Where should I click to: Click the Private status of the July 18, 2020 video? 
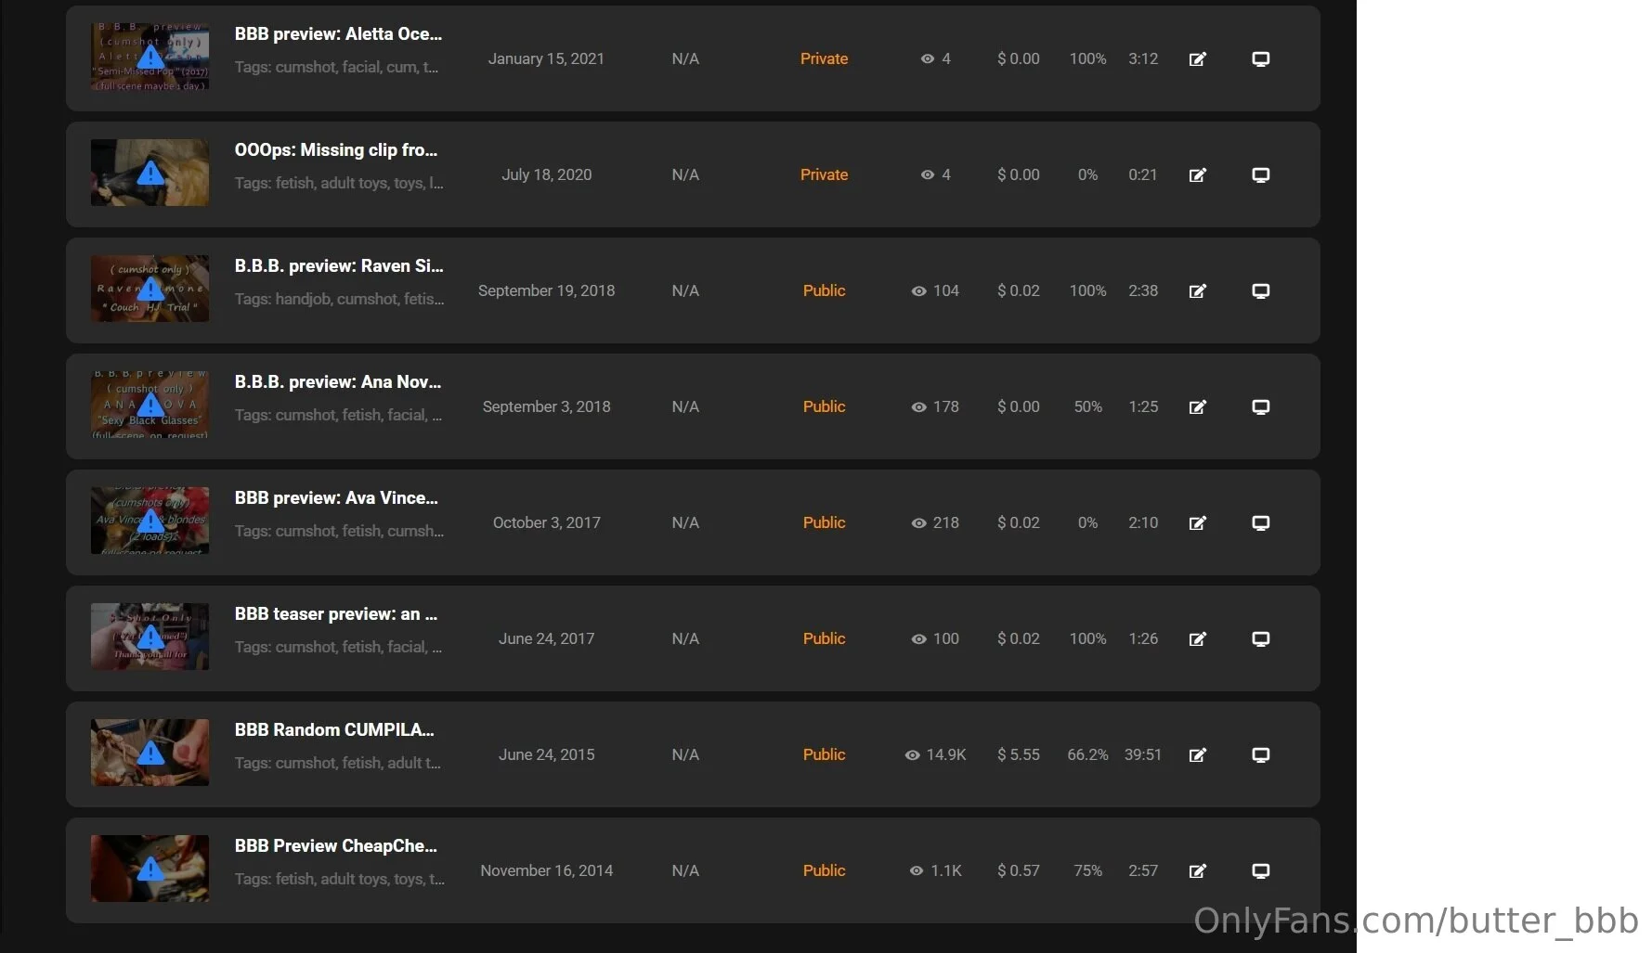[x=824, y=174]
